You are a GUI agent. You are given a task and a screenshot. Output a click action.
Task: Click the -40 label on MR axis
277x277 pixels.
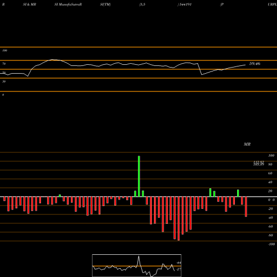tap(270, 218)
